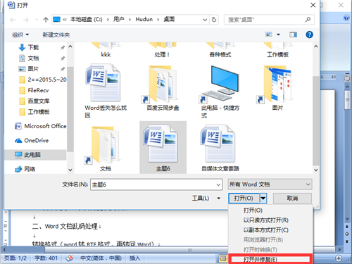
Task: Choose 打开(O) from the dropdown menu
Action: (x=270, y=210)
